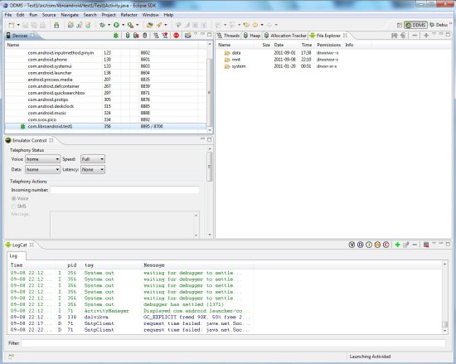Click the Debug icon in main toolbar

(x=102, y=25)
